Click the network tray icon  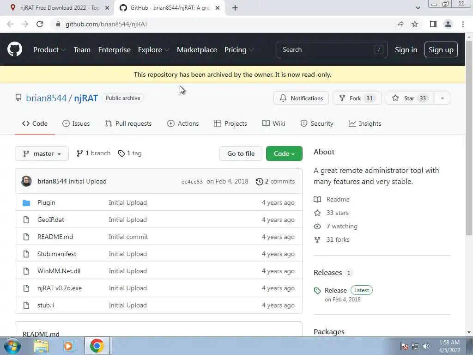[415, 346]
